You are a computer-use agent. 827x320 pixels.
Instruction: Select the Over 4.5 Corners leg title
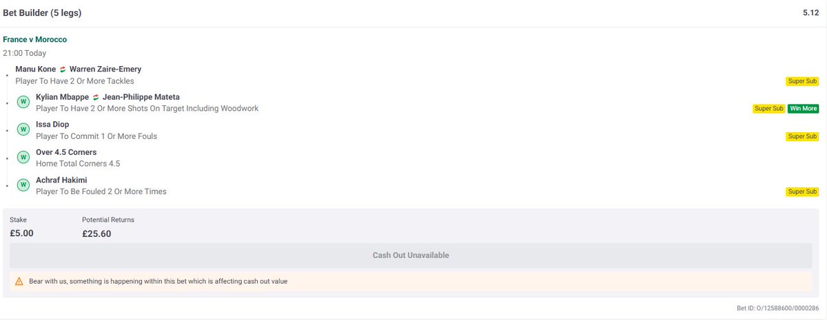click(66, 152)
